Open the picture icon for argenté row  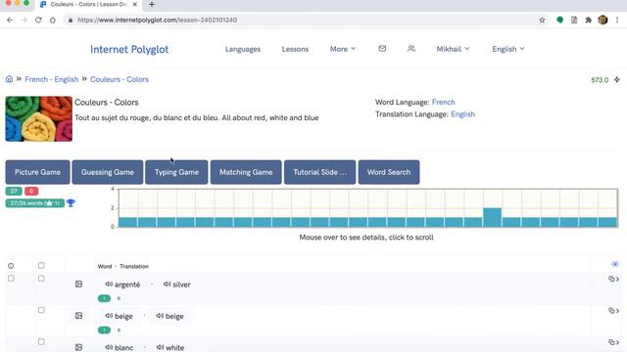click(x=78, y=285)
